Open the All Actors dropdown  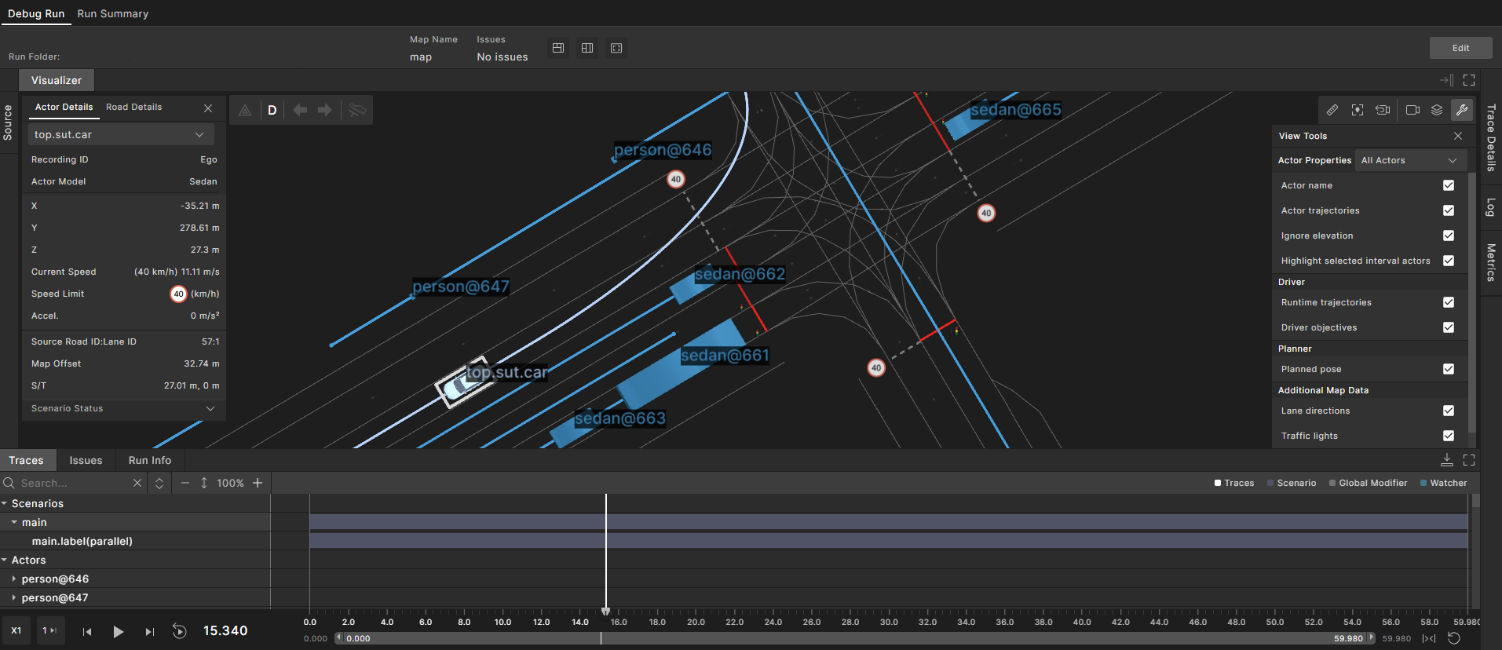[1409, 160]
